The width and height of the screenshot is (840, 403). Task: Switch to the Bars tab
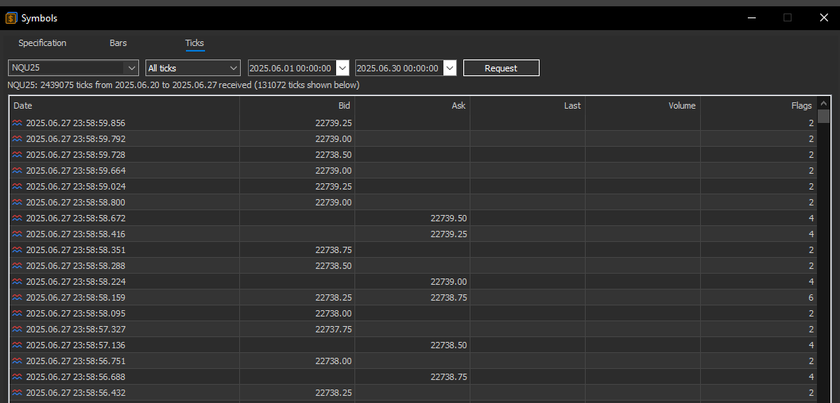pyautogui.click(x=118, y=43)
